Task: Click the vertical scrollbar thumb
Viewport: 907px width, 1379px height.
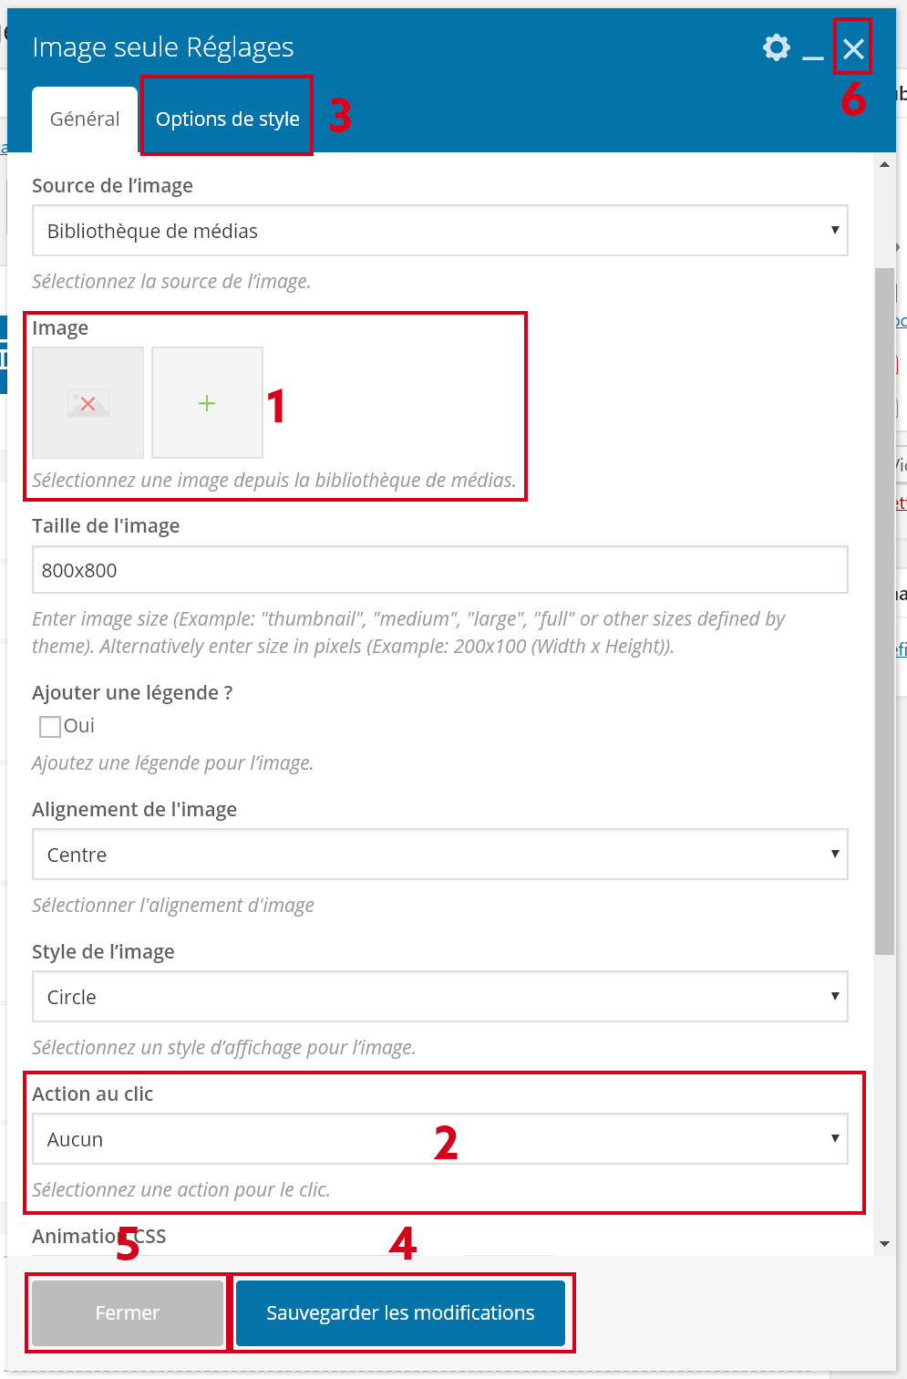Action: coord(883,611)
